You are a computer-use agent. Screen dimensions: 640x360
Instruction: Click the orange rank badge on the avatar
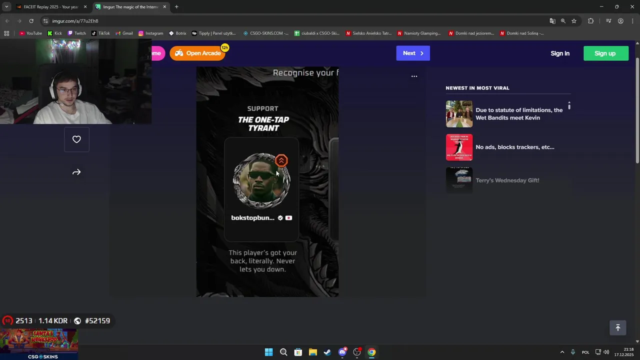pos(281,160)
